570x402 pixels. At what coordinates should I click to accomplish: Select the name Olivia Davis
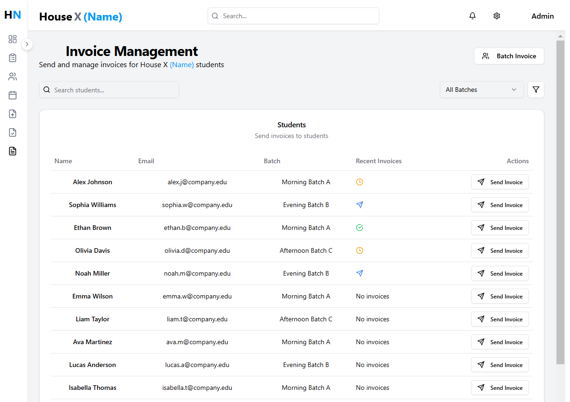pos(92,250)
